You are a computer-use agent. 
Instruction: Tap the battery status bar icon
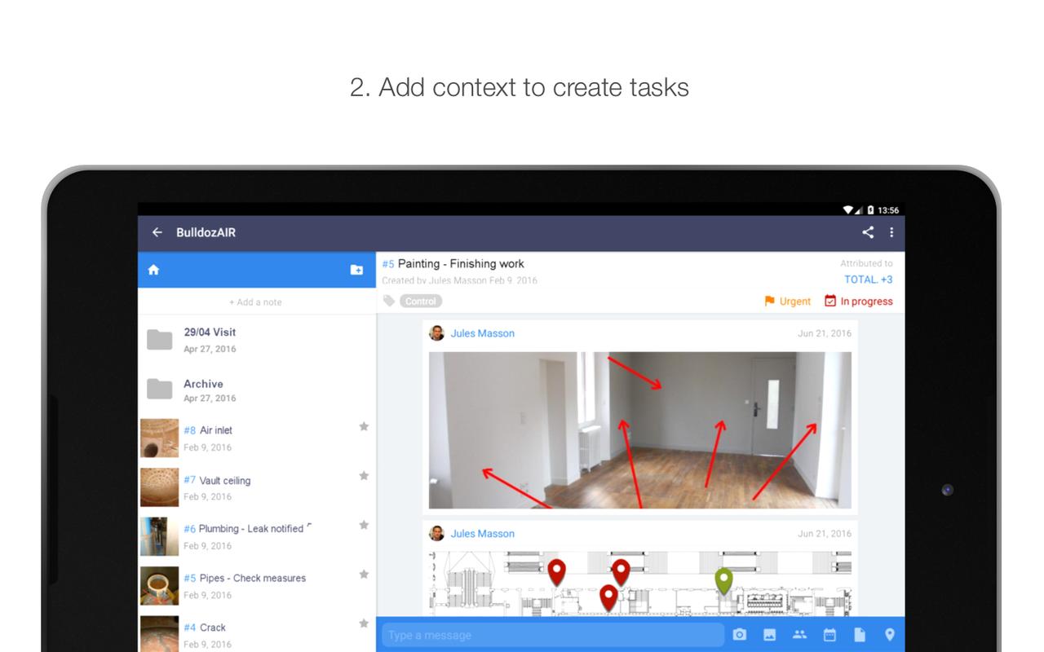tap(871, 210)
